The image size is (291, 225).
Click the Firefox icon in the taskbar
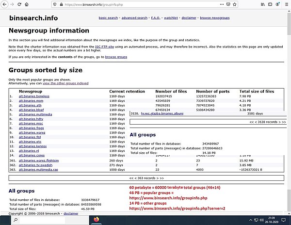click(96, 220)
